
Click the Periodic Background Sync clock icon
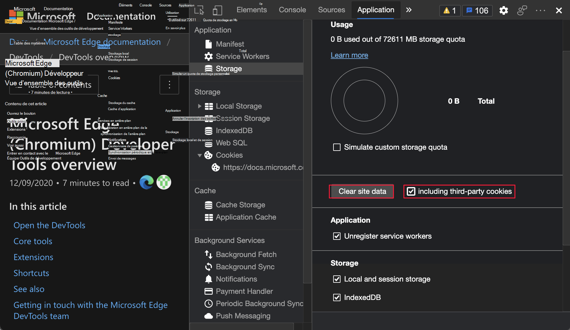click(x=209, y=304)
